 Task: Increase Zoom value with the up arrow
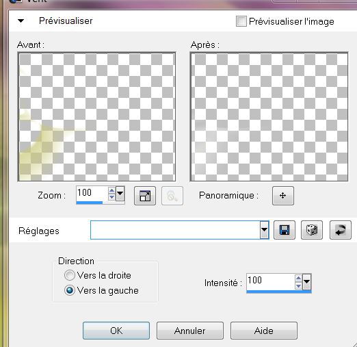tap(111, 190)
